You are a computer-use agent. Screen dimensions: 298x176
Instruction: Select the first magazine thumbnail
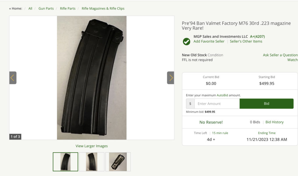point(65,162)
